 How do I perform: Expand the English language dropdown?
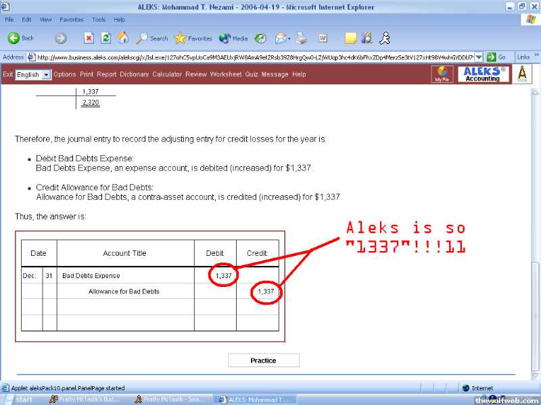tap(47, 75)
